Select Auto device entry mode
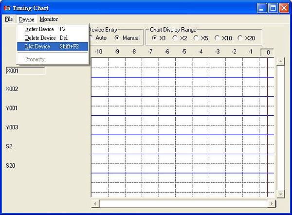The width and height of the screenshot is (292, 215). (x=98, y=38)
